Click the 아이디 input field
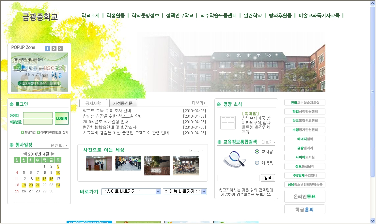 pos(38,115)
